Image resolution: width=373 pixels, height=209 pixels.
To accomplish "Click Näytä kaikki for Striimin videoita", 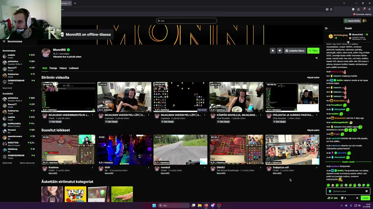I will [313, 78].
